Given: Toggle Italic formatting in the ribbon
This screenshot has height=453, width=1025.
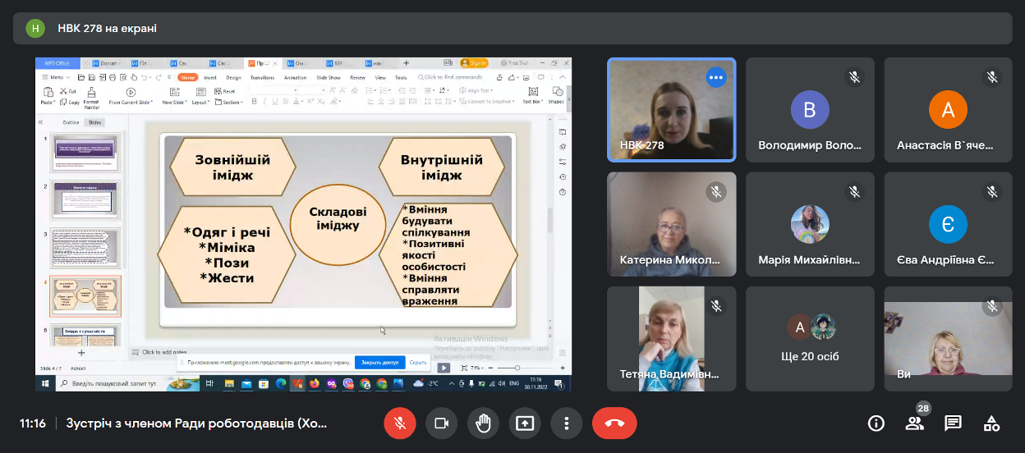Looking at the screenshot, I should (265, 102).
